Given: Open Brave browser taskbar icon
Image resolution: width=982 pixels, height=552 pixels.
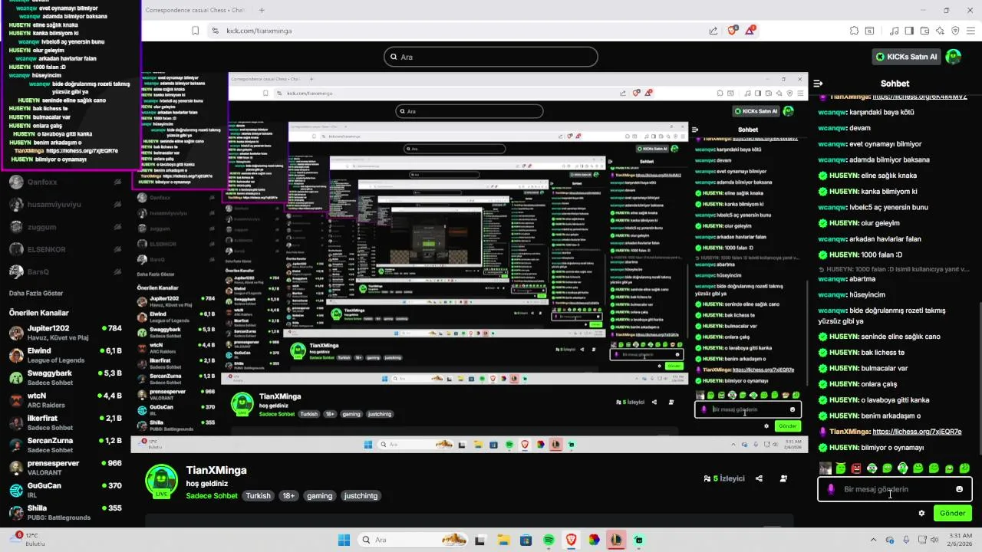Looking at the screenshot, I should (572, 540).
